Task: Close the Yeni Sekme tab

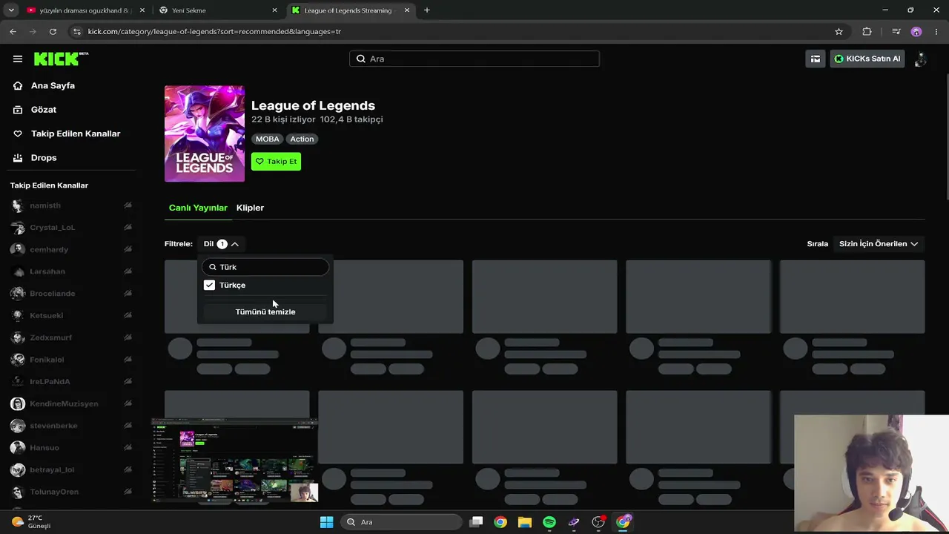Action: (275, 10)
